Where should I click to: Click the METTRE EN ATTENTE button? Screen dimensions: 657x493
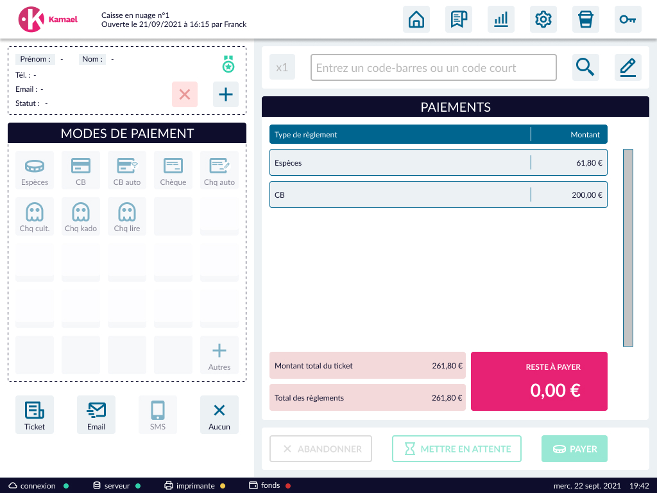(457, 449)
